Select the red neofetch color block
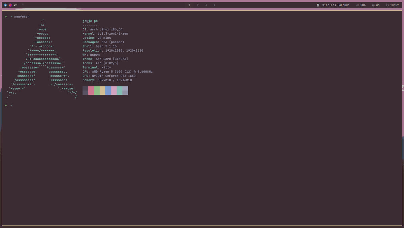 point(91,90)
